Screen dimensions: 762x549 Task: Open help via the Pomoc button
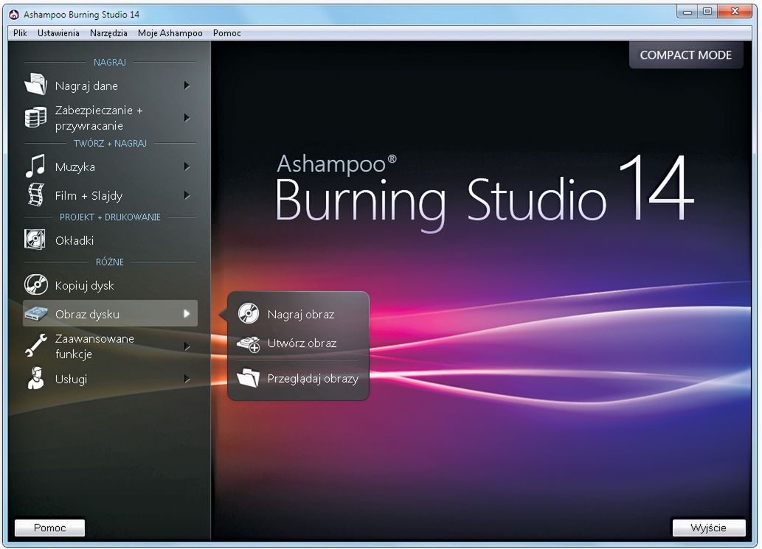[x=49, y=527]
